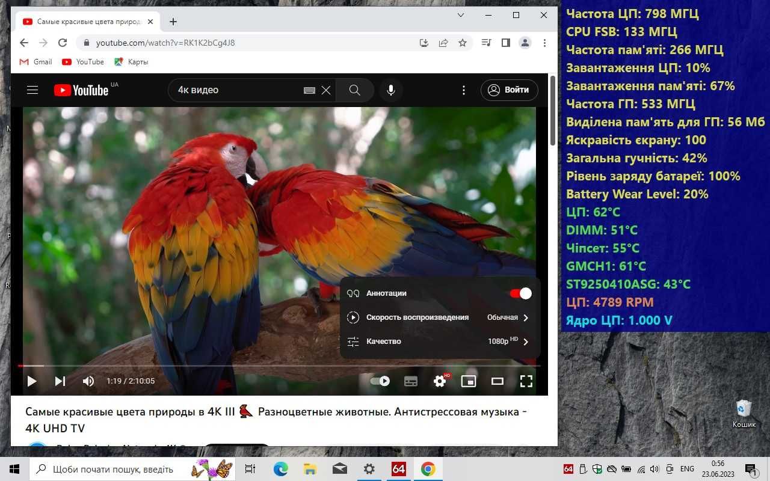Click the ЦП: 62°C sensor line
The width and height of the screenshot is (770, 481).
(x=593, y=212)
